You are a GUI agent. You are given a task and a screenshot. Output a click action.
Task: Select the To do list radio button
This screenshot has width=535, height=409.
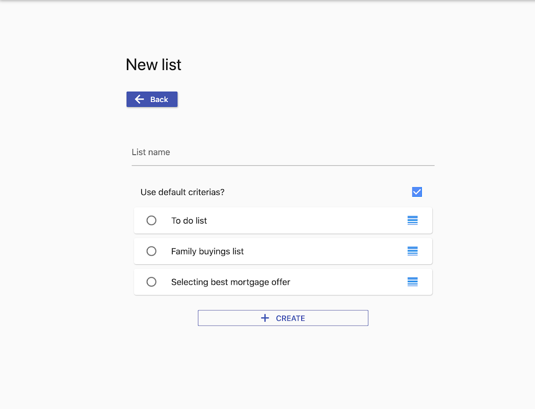(x=151, y=220)
